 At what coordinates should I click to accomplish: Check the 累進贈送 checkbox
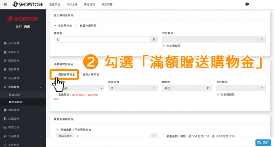[56, 94]
